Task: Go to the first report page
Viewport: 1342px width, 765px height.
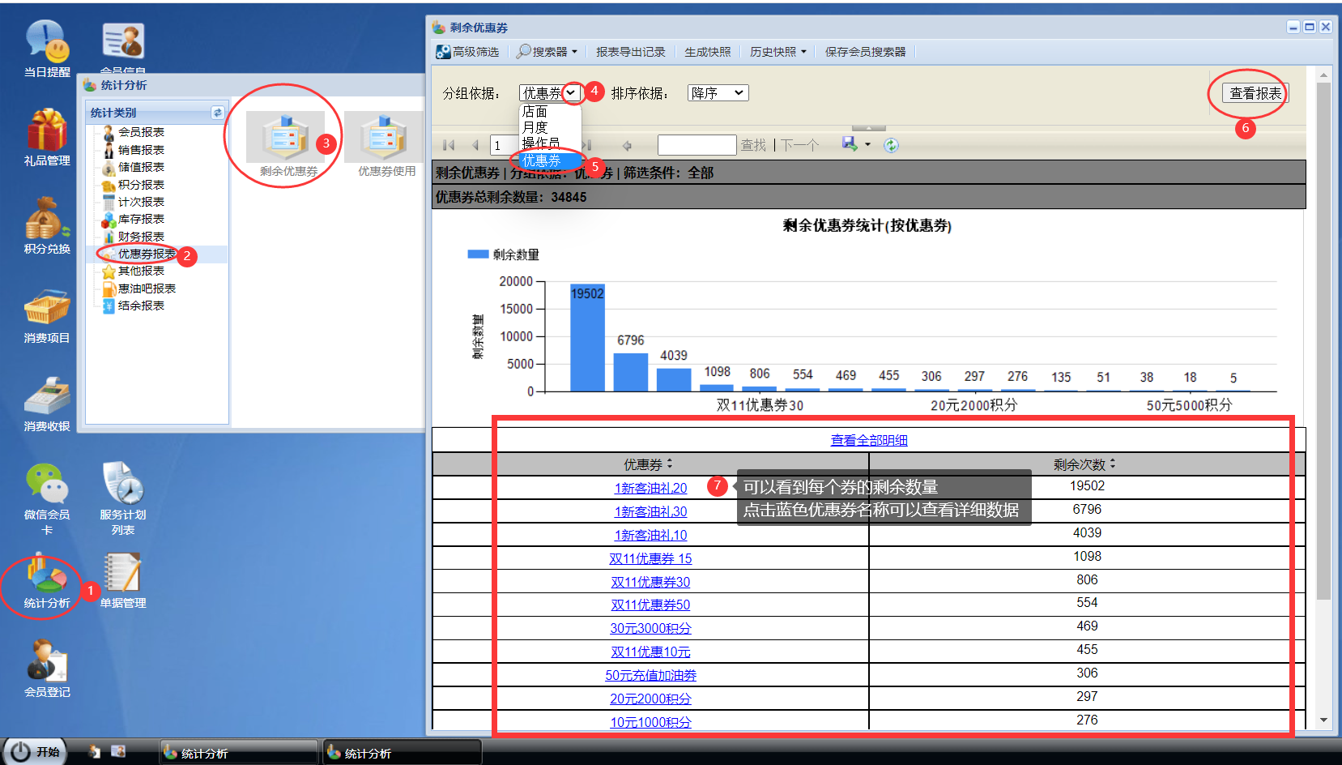Action: pos(449,146)
